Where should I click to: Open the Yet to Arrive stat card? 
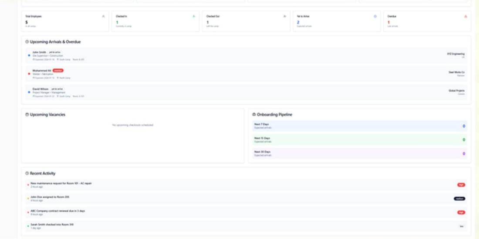tap(337, 21)
